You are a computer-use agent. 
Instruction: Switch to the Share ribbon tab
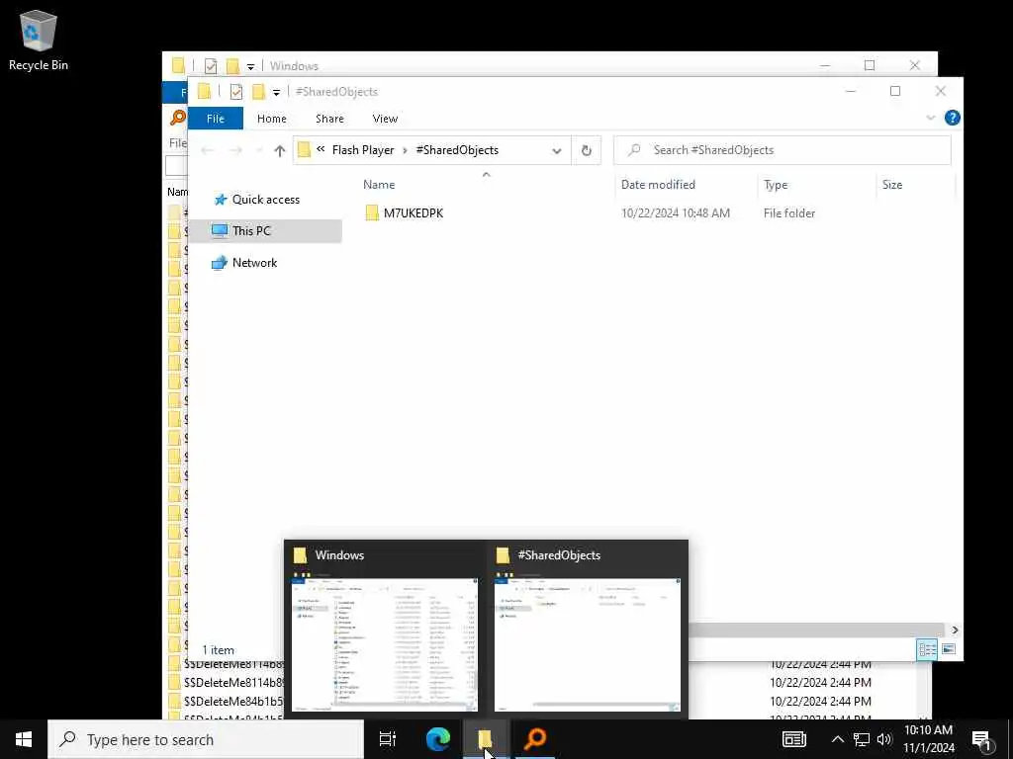point(329,119)
